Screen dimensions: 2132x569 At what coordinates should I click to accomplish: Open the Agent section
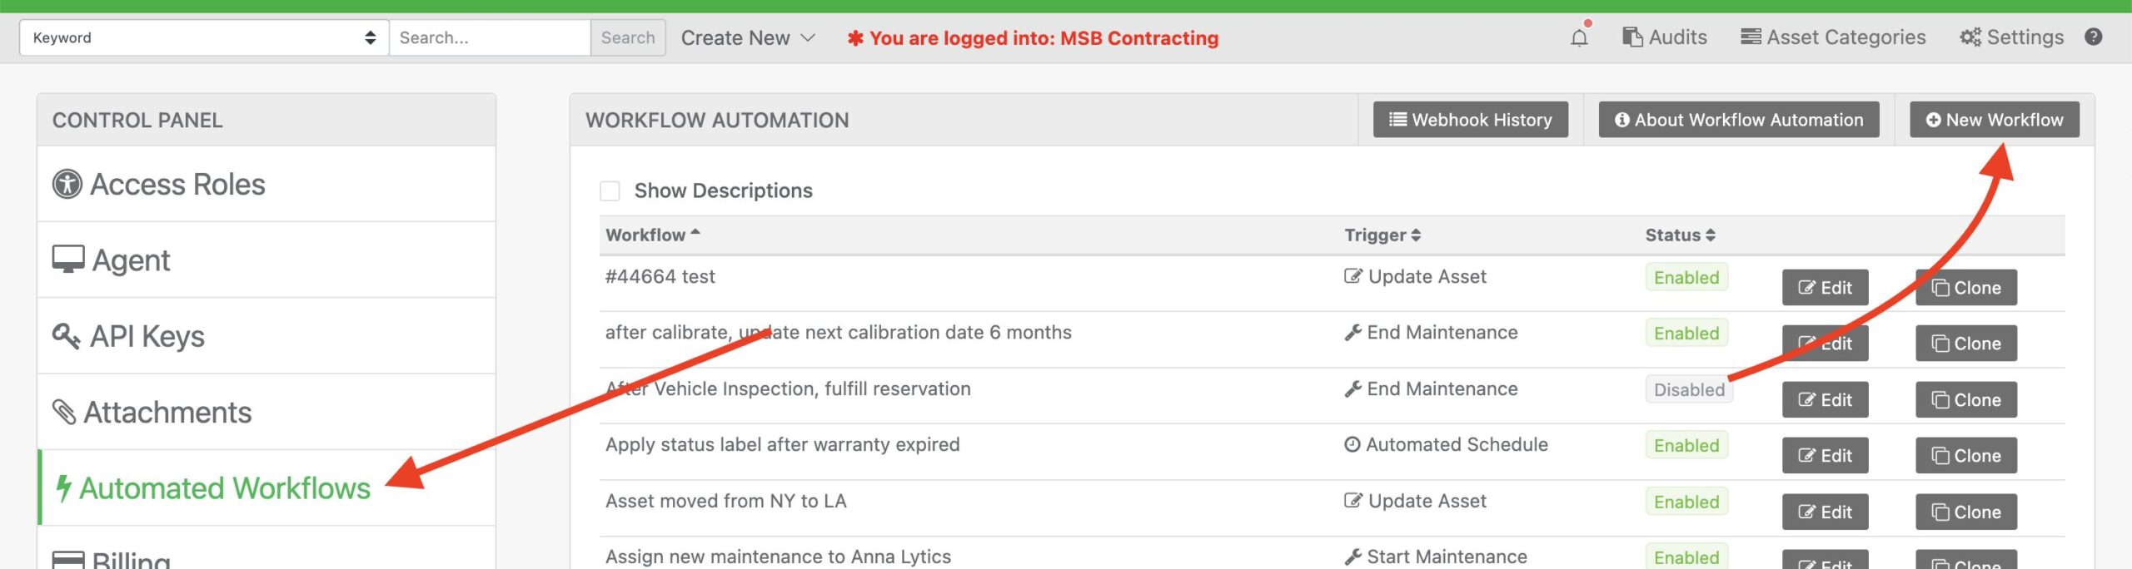pos(266,260)
